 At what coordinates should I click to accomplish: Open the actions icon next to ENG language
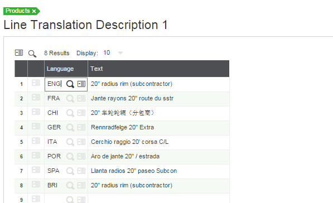coord(81,84)
